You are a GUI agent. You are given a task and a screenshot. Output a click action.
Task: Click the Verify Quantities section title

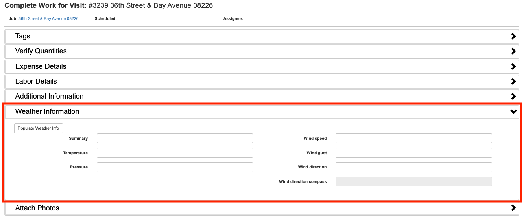41,51
